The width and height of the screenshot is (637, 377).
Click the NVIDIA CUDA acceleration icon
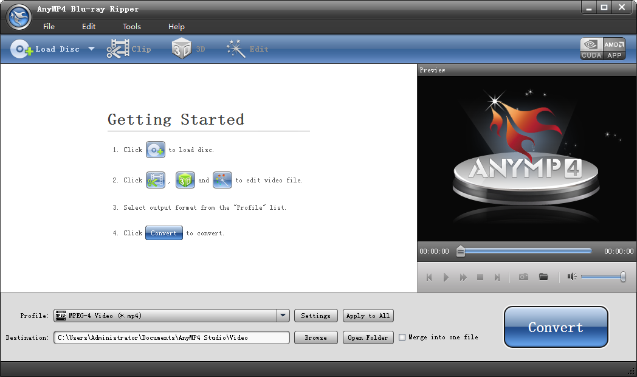click(591, 49)
